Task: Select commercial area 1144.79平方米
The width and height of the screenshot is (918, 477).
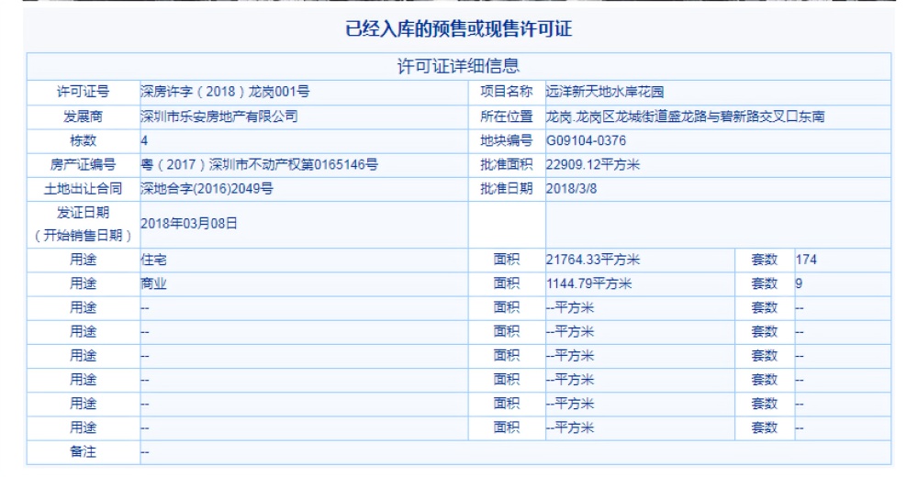Action: (x=588, y=283)
